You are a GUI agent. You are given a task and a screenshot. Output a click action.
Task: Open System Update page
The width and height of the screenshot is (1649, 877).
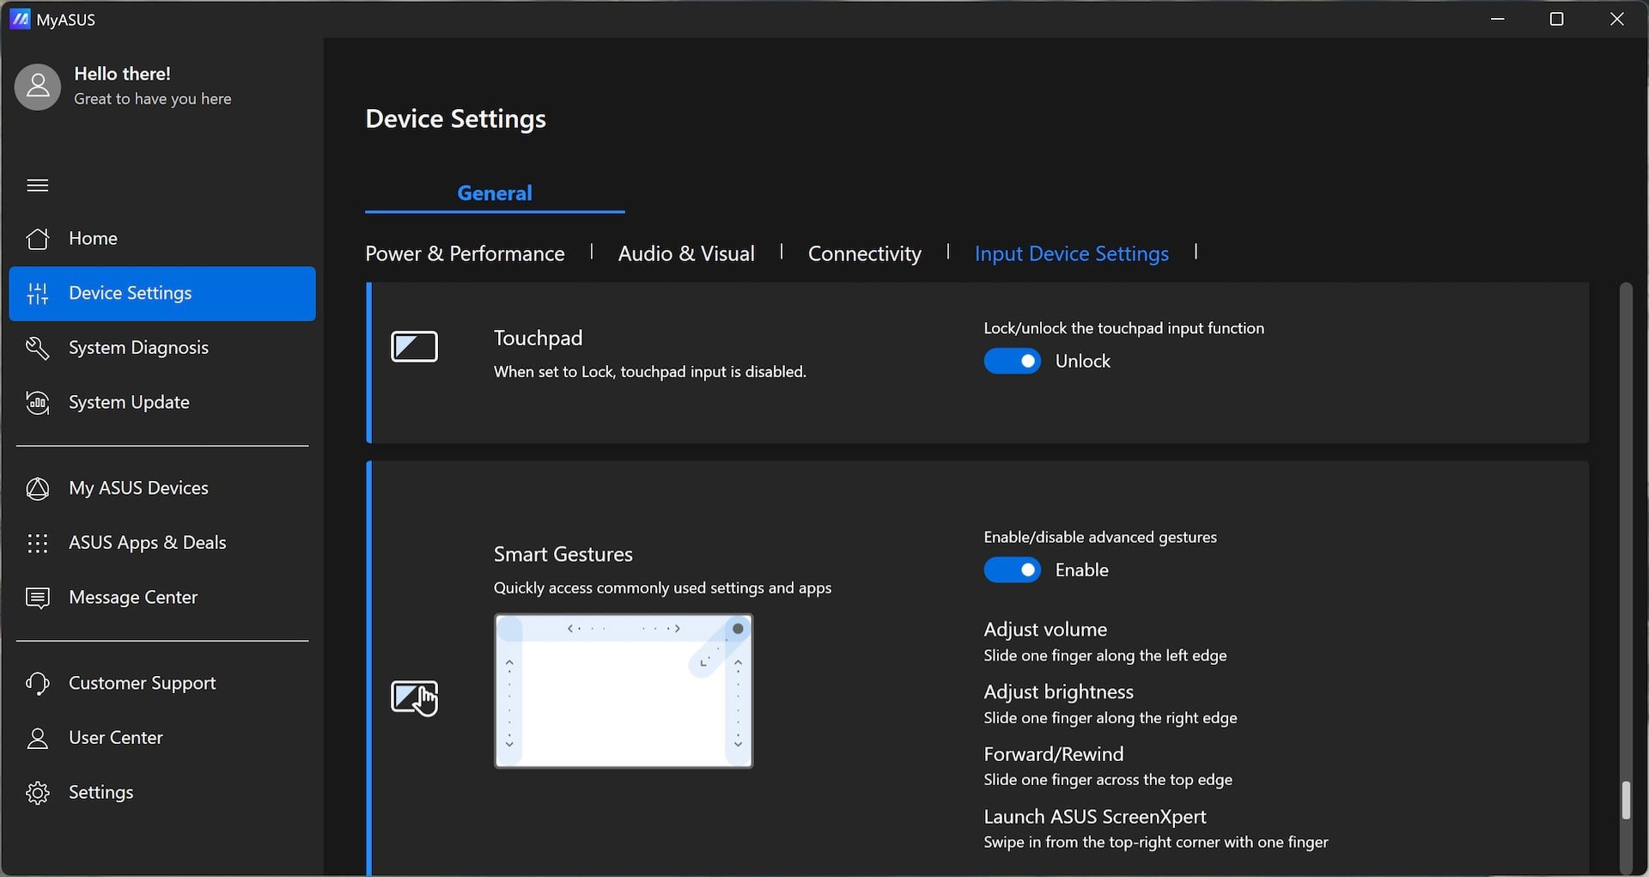point(162,402)
